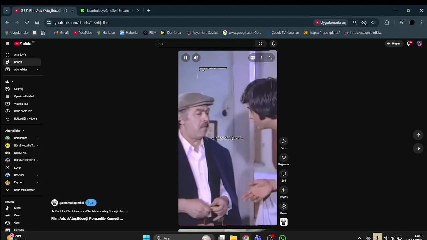The height and width of the screenshot is (240, 427).
Task: Open the tab search dropdown arrow
Action: tap(6, 10)
